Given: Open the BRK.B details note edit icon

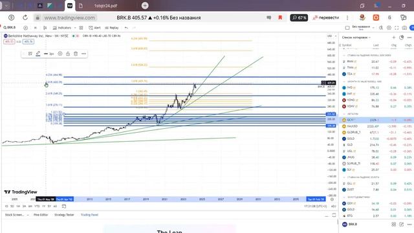Looking at the screenshot, I should pos(401,225).
